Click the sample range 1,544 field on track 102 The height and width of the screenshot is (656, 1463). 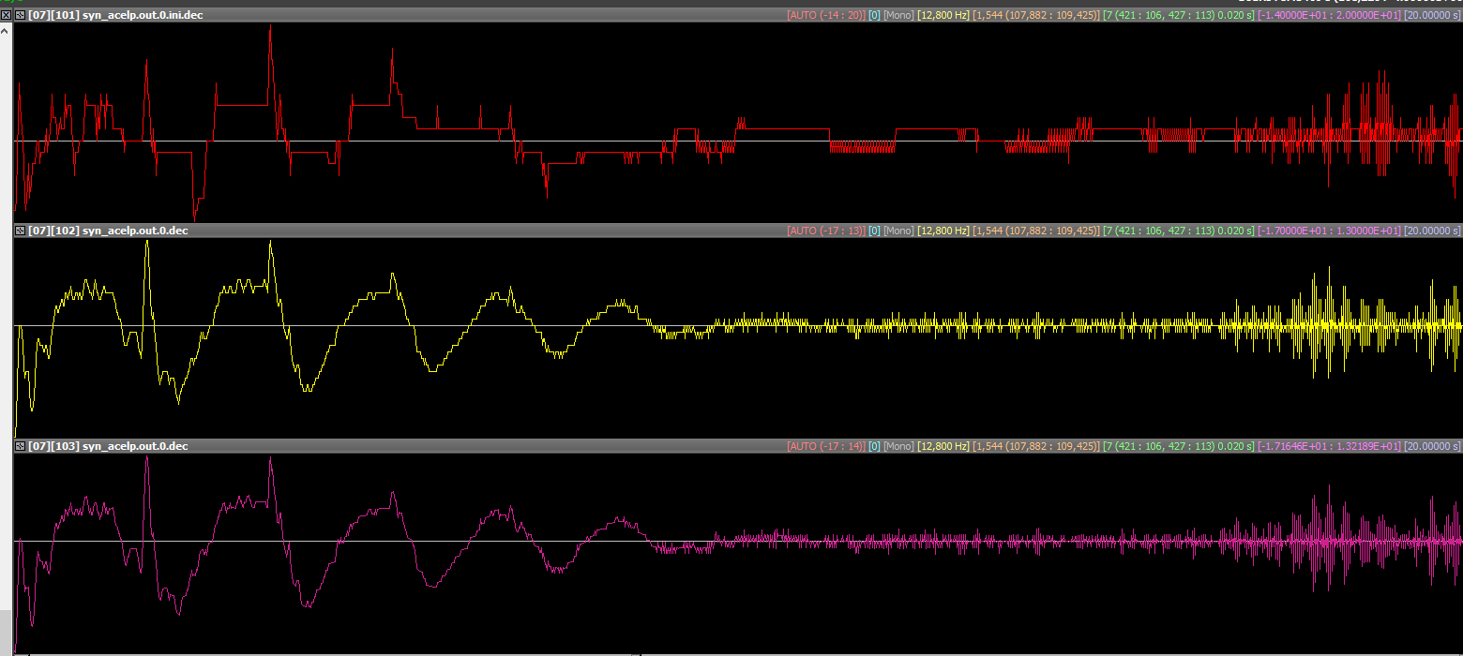pos(1035,231)
